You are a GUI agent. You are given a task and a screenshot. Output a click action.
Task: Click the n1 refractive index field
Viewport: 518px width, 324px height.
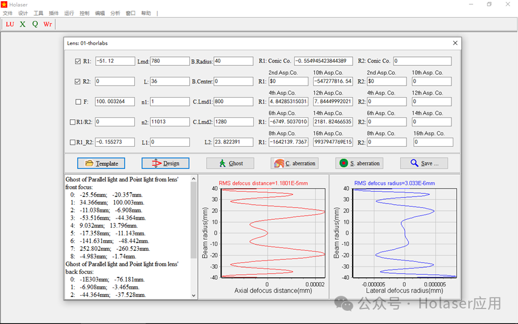point(170,101)
